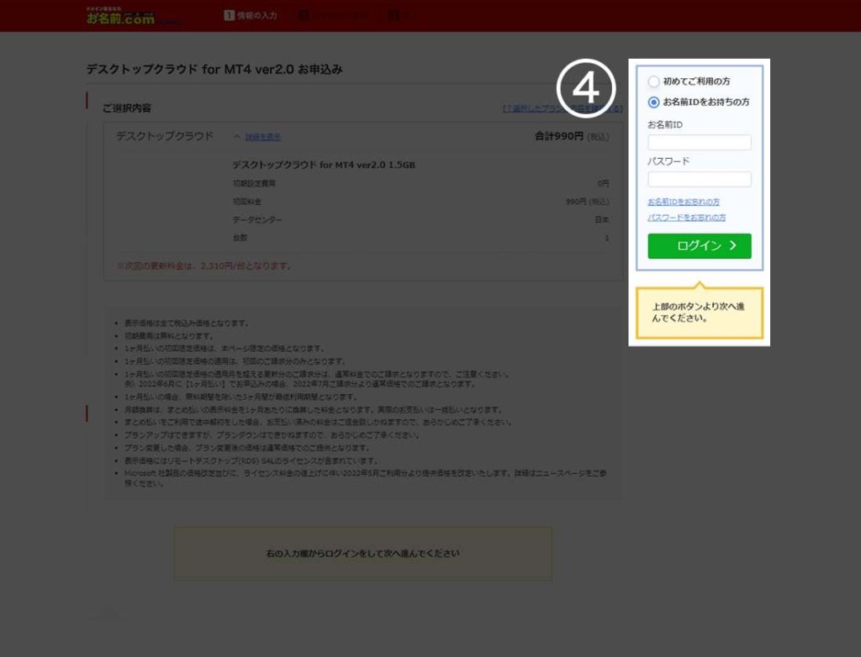Click the 右の入力欄からログイン notice box
This screenshot has width=861, height=657.
(x=362, y=554)
